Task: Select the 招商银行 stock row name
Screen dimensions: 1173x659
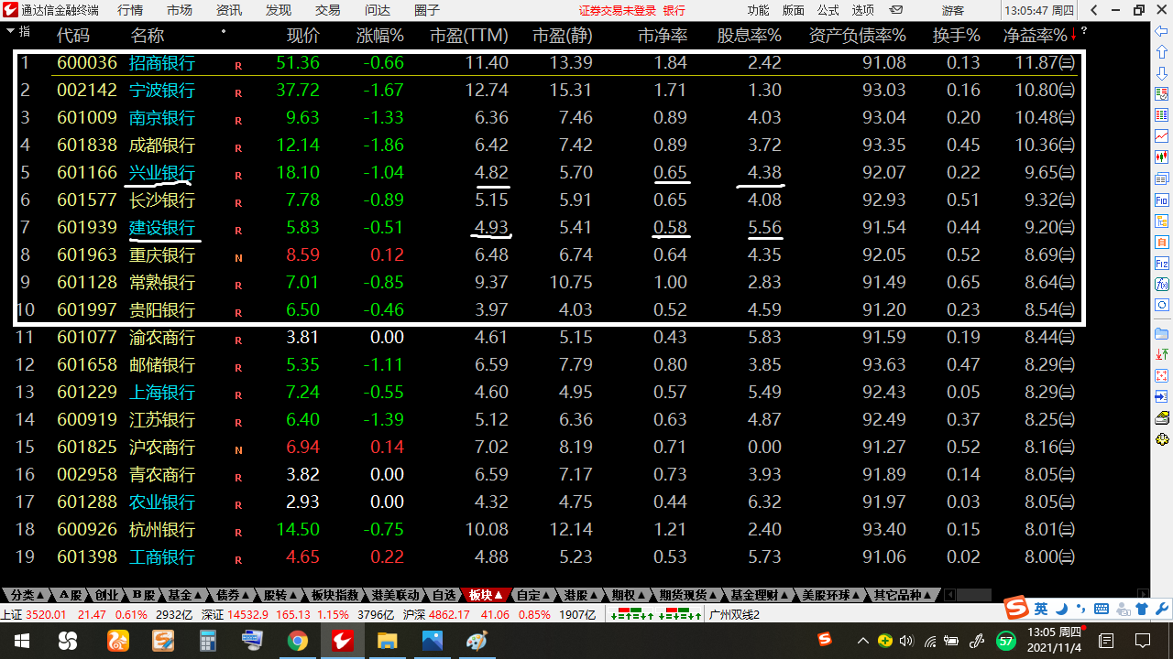Action: 162,63
